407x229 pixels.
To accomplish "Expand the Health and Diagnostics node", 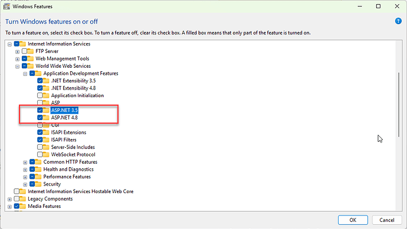I will click(25, 170).
